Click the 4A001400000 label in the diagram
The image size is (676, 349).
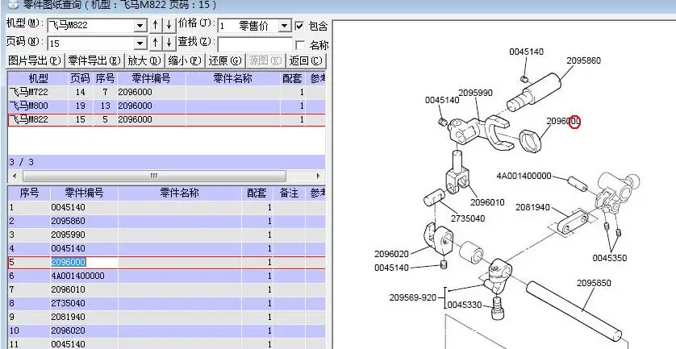(524, 176)
